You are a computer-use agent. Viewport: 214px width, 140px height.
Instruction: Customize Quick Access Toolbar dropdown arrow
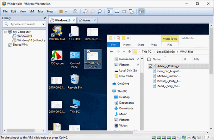tap(128, 38)
